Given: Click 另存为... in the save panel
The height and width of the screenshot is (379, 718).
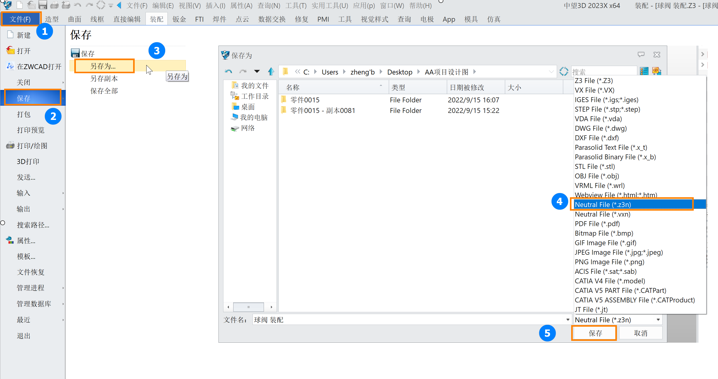Looking at the screenshot, I should click(x=103, y=66).
